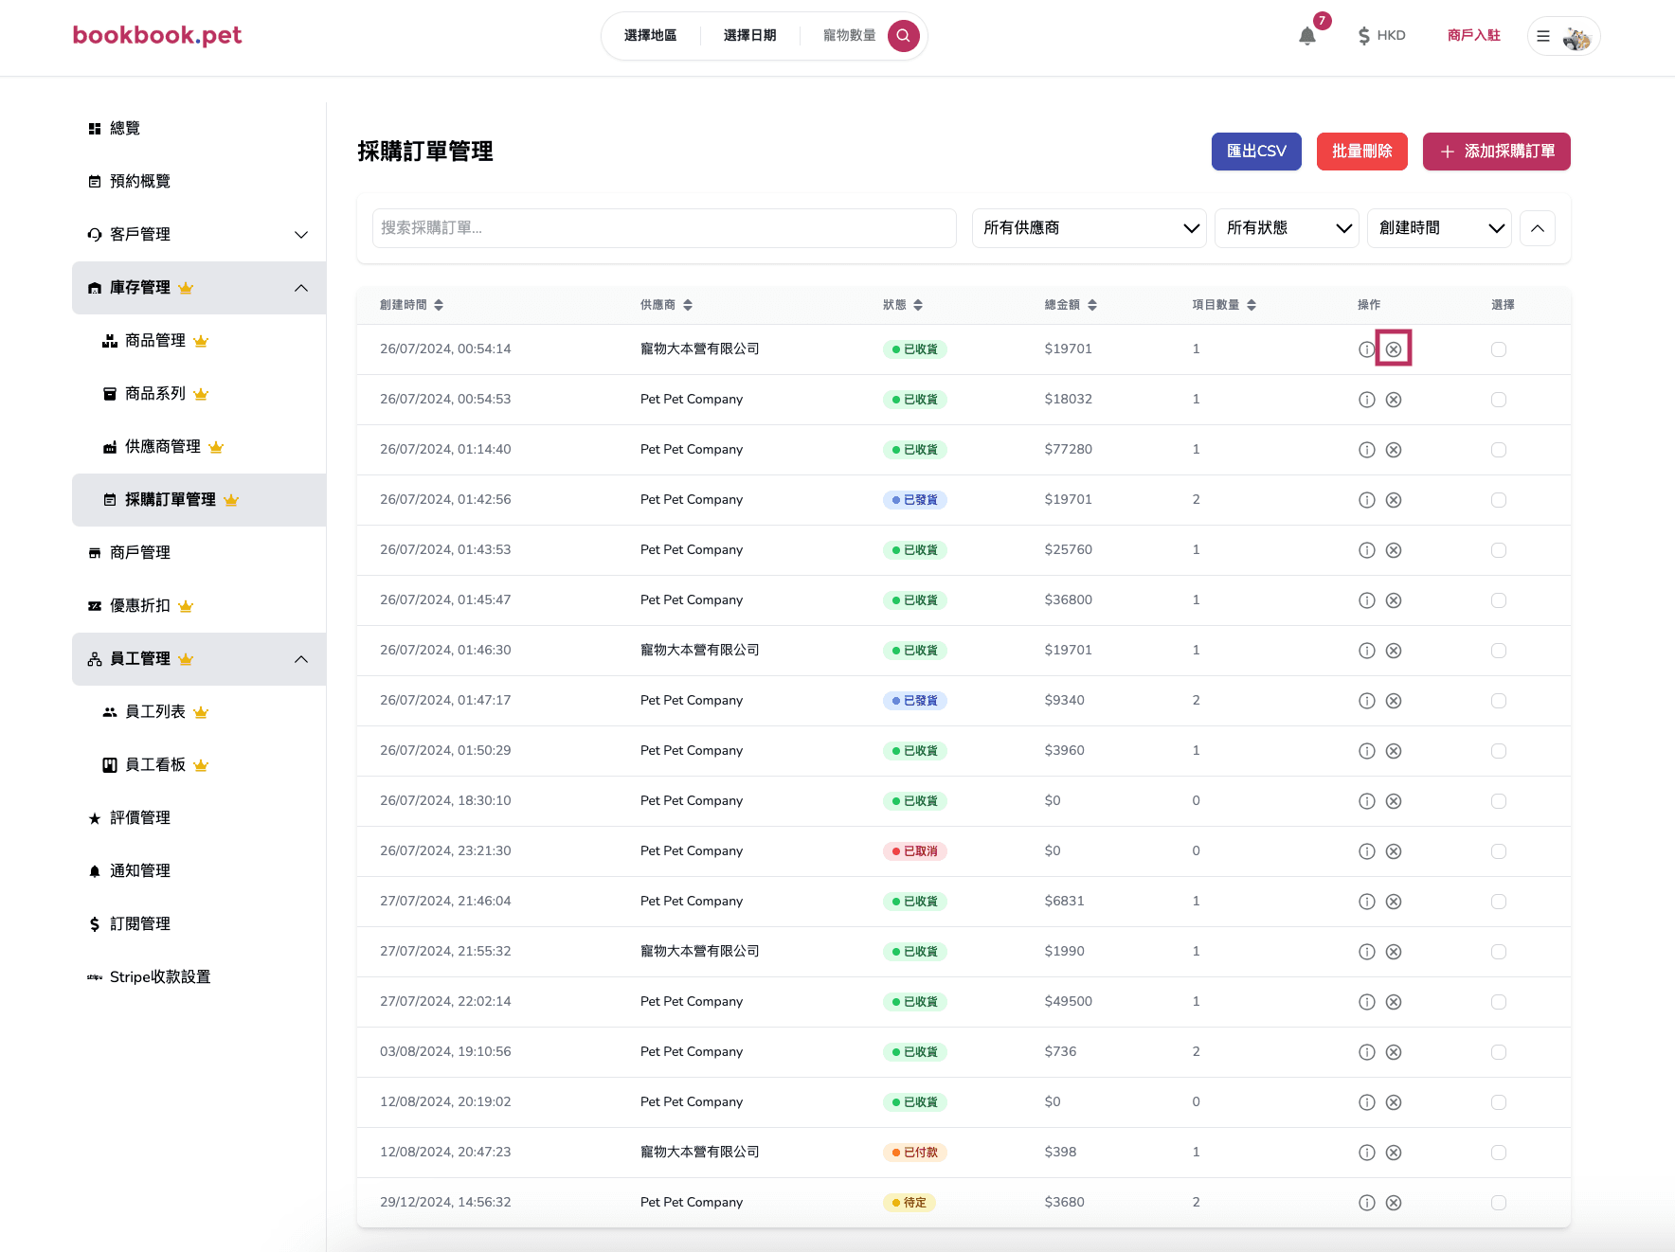Sort by 總金額 column arrows
The height and width of the screenshot is (1252, 1675).
point(1092,305)
